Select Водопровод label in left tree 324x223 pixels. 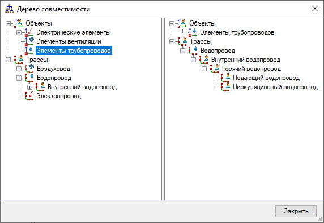(x=54, y=78)
